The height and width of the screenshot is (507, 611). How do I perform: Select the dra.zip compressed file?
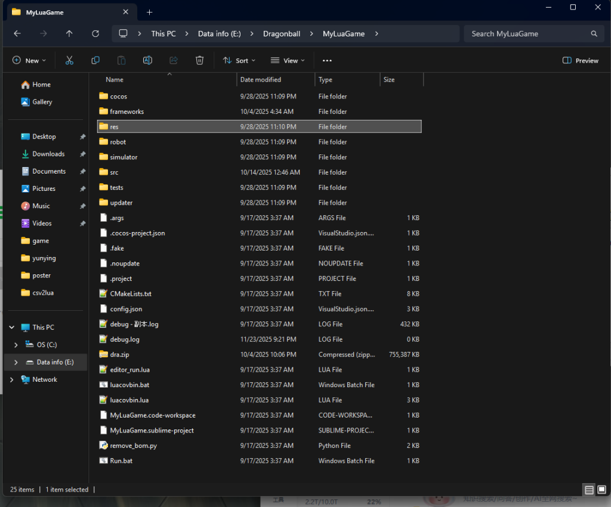click(119, 354)
